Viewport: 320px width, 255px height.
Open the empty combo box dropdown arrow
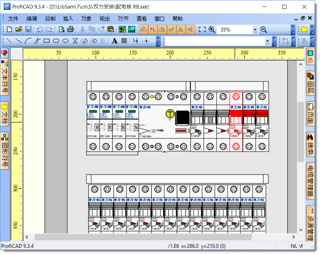click(x=268, y=41)
